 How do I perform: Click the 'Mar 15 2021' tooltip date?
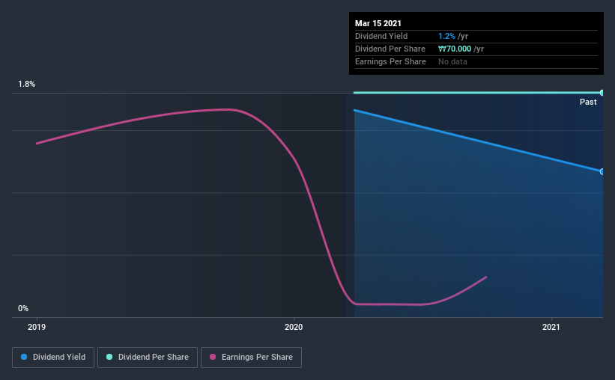pyautogui.click(x=378, y=23)
